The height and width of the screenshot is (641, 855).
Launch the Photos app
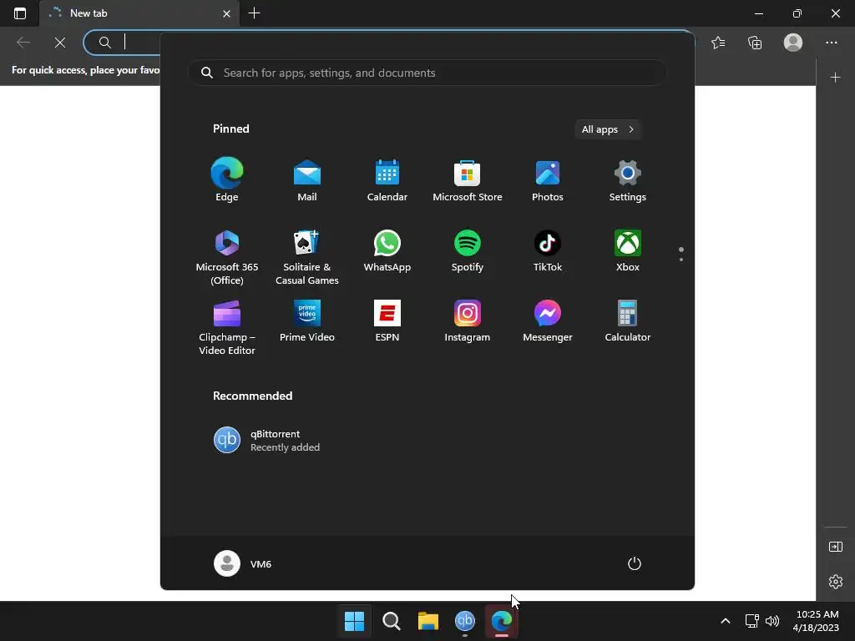548,180
